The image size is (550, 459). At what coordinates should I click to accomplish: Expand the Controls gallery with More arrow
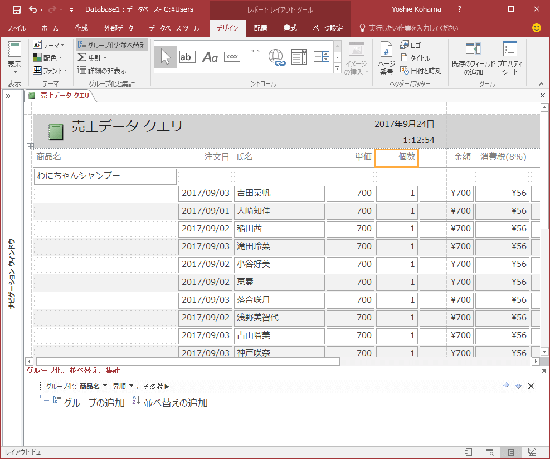click(338, 68)
